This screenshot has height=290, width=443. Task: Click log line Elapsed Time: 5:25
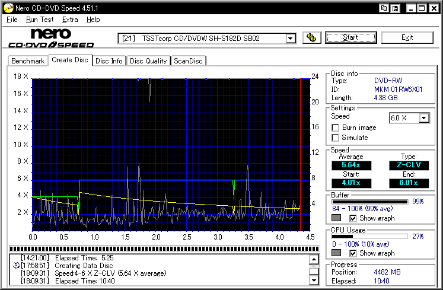(84, 258)
